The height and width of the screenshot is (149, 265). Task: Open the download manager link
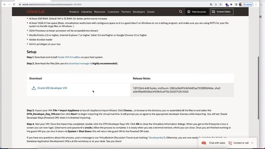point(79,63)
